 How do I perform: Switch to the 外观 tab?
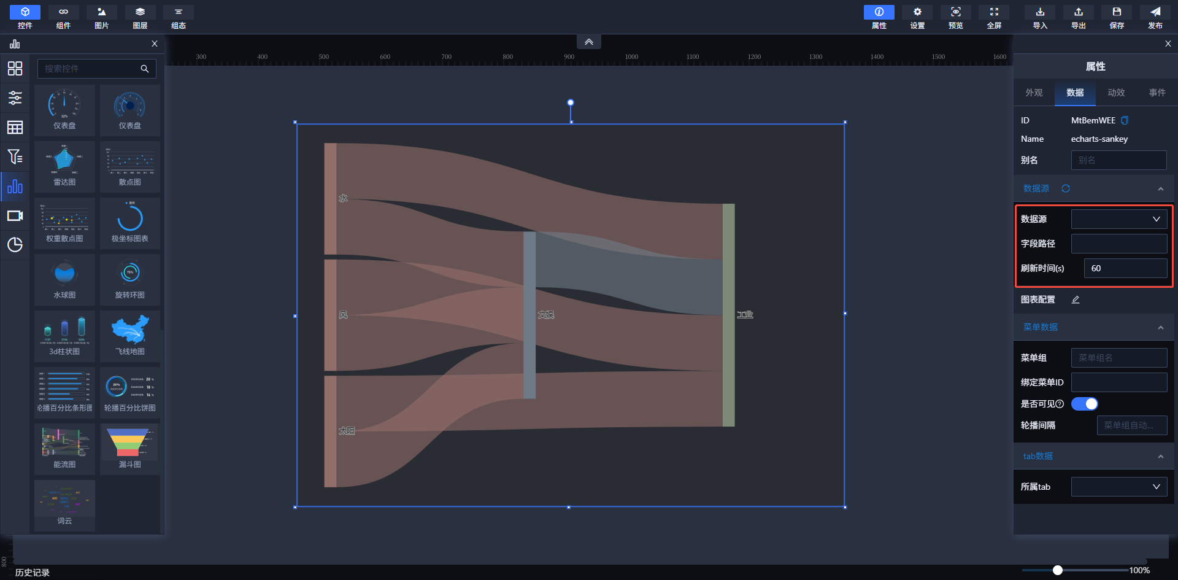pos(1034,93)
